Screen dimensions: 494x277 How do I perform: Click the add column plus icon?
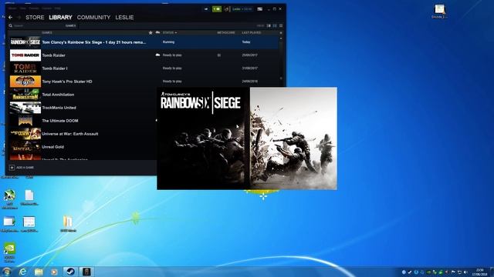click(281, 32)
